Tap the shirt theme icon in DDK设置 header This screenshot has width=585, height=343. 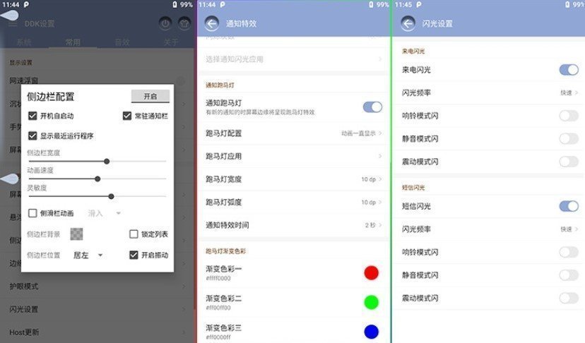pyautogui.click(x=184, y=24)
